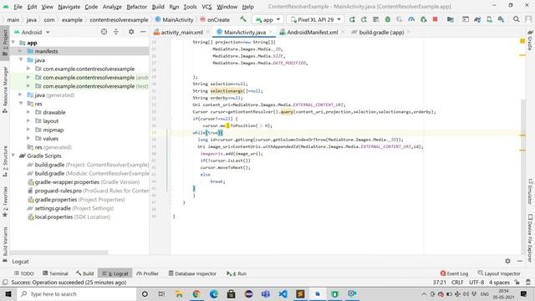This screenshot has width=535, height=301.
Task: Hide the Logcat panel with minus icon
Action: click(x=520, y=261)
